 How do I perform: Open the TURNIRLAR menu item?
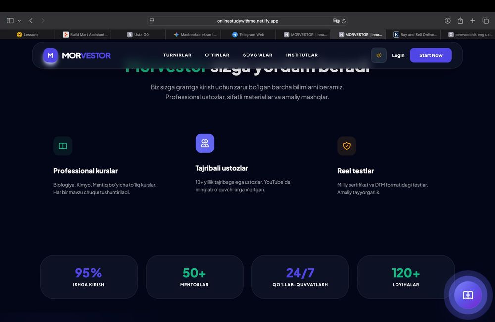coord(177,55)
